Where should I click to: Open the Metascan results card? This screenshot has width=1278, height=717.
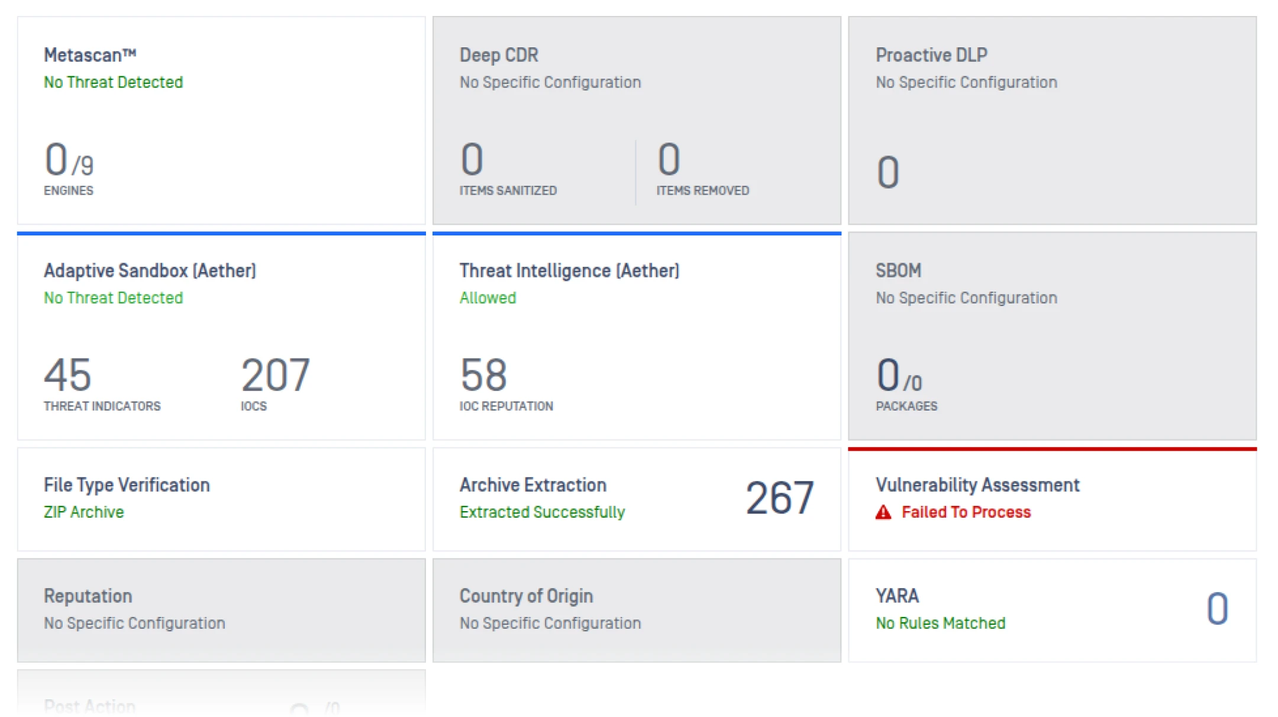(x=221, y=121)
